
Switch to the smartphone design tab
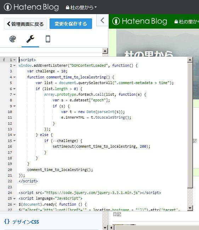pos(48,39)
